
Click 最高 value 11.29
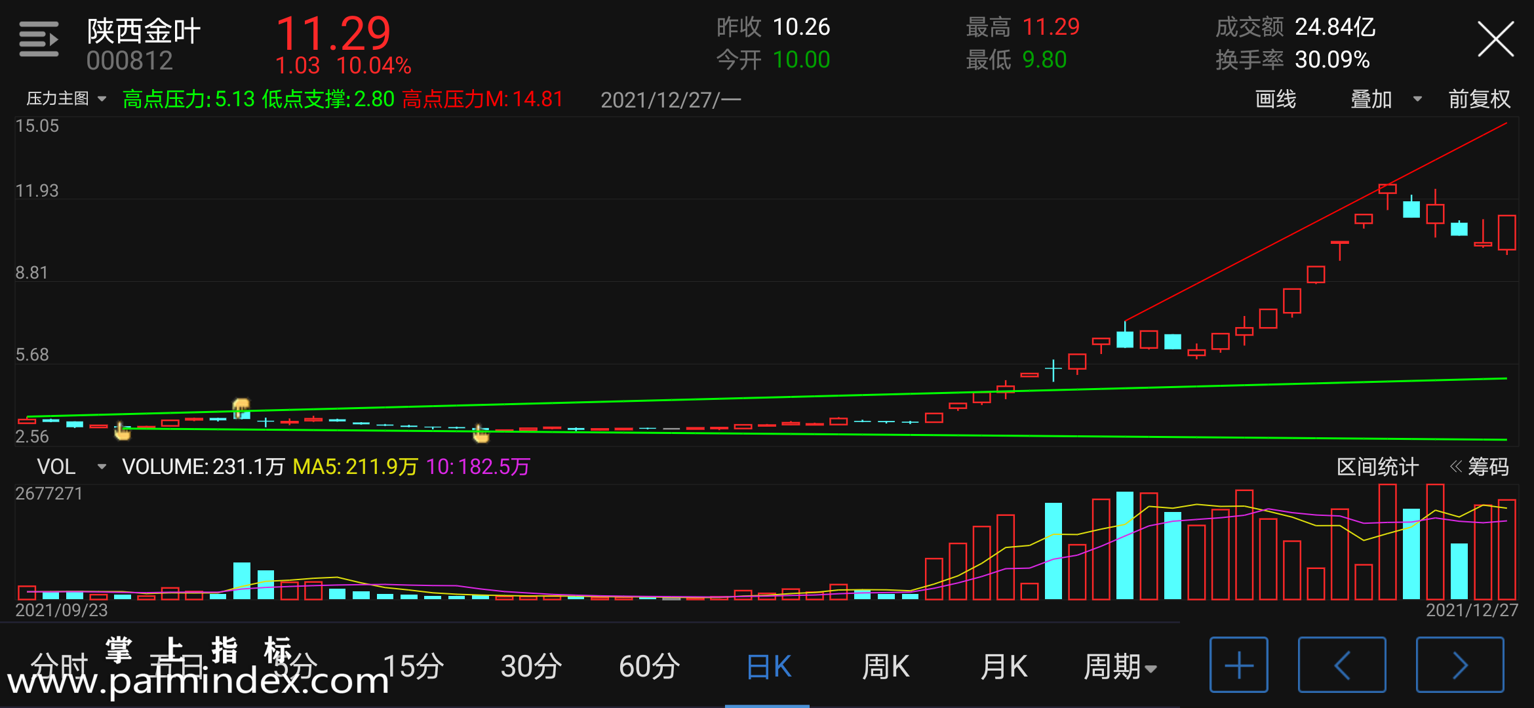tap(1051, 27)
